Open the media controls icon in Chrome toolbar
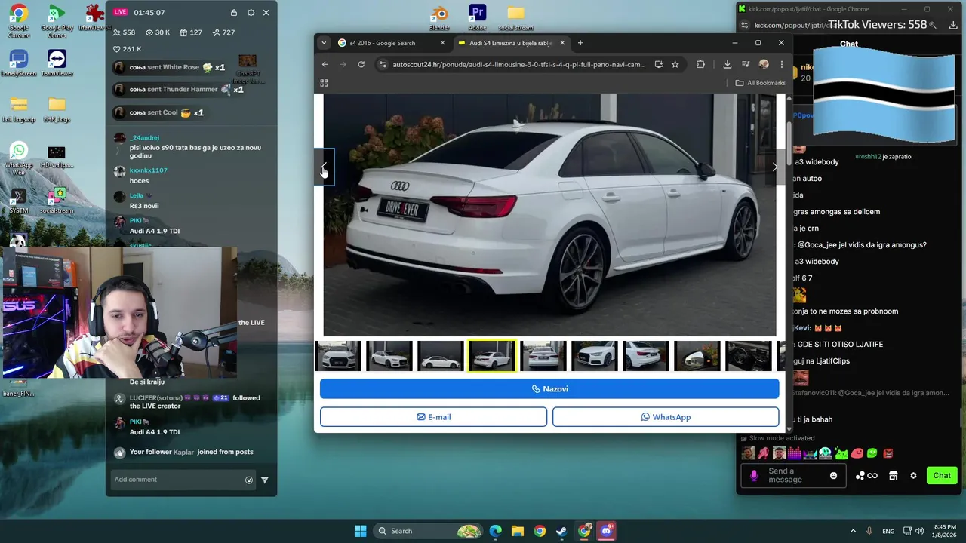Screen dimensions: 966x543 (x=746, y=64)
